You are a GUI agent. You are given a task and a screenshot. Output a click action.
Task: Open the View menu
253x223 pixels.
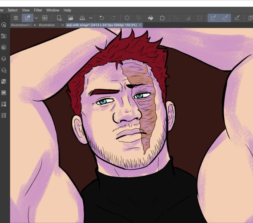[x=26, y=10]
